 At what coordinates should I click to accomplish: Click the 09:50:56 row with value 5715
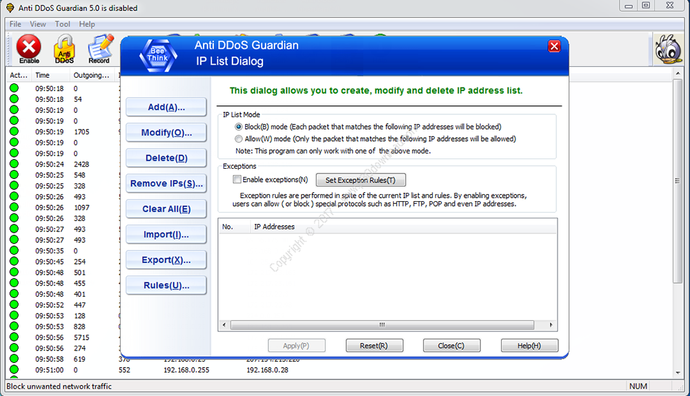pyautogui.click(x=62, y=337)
